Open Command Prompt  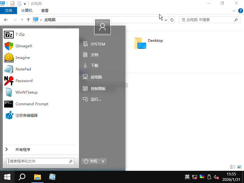[32, 104]
